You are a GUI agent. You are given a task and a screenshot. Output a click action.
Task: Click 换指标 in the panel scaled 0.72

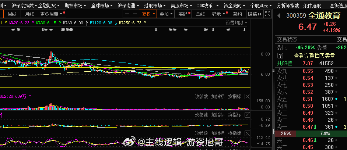(235, 115)
